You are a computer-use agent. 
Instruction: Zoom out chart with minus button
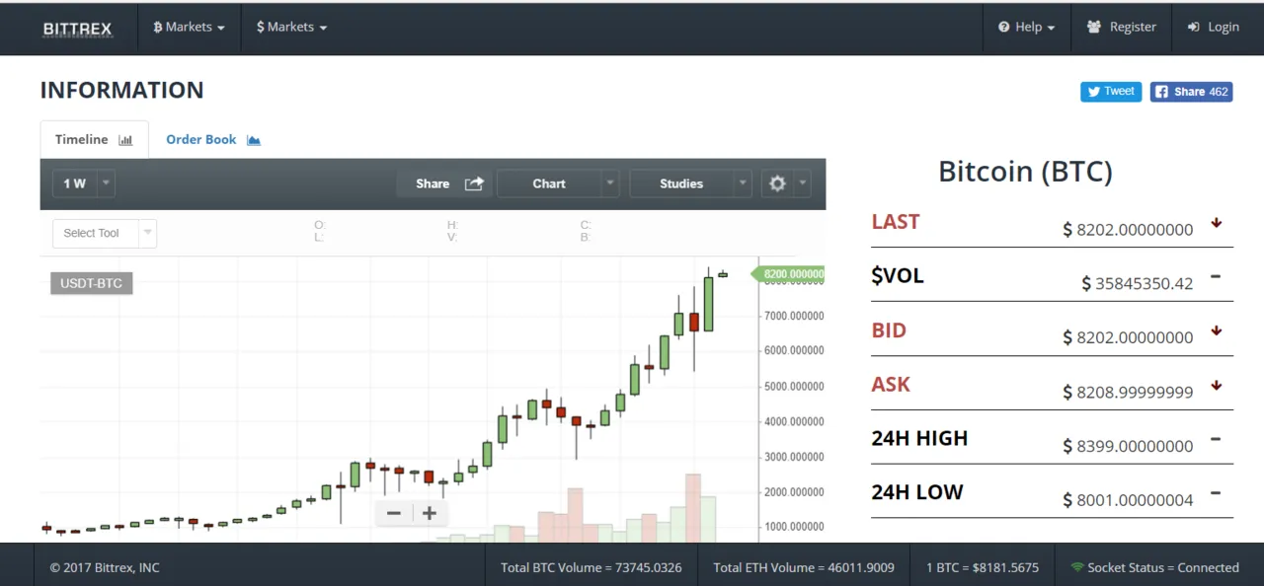click(x=394, y=513)
